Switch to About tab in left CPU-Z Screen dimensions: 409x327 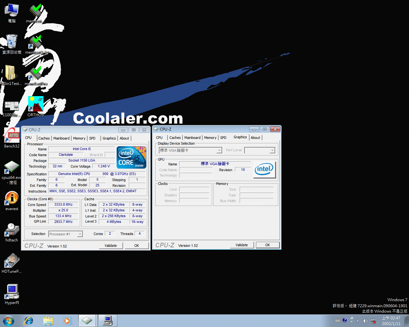point(125,138)
